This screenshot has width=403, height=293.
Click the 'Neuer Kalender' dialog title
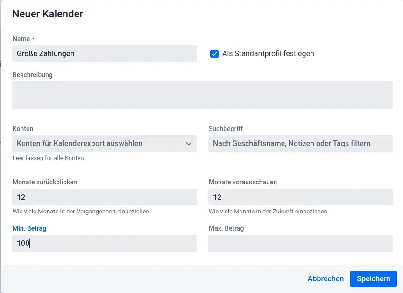click(x=48, y=14)
